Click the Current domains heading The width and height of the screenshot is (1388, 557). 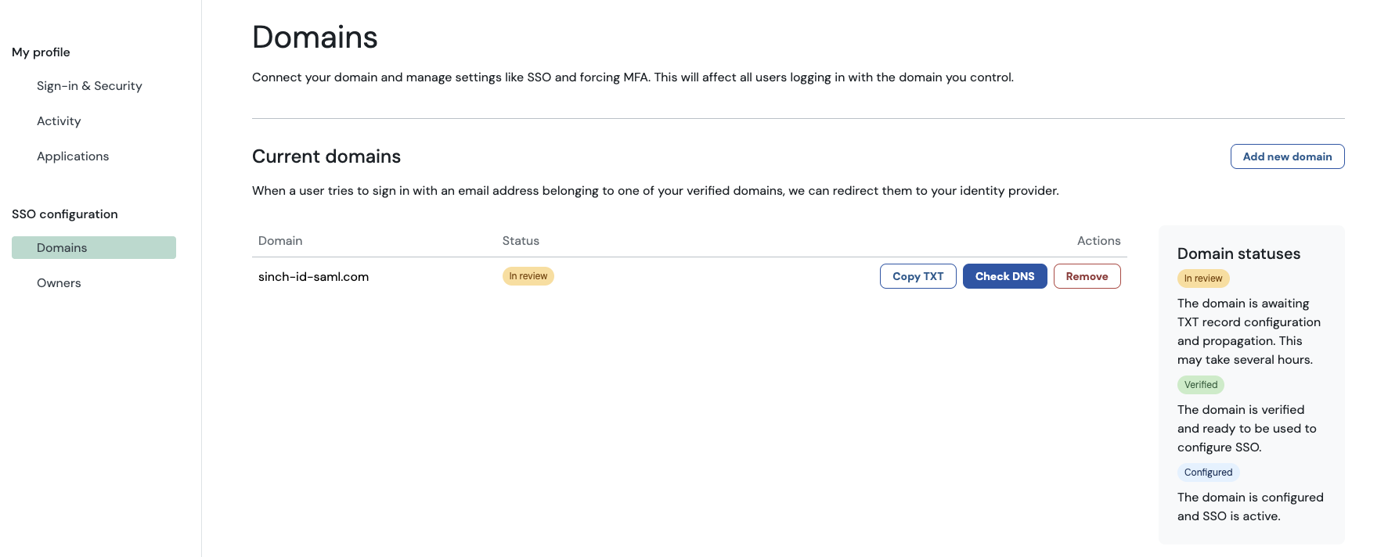(x=326, y=156)
